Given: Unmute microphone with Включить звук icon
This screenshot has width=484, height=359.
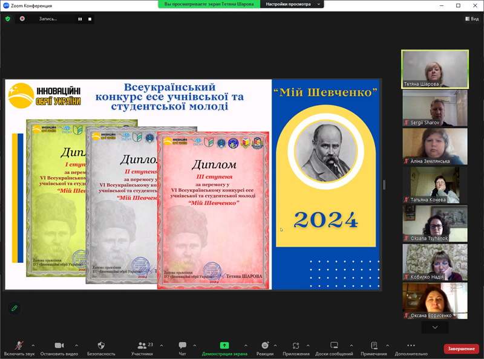Looking at the screenshot, I should click(x=19, y=346).
